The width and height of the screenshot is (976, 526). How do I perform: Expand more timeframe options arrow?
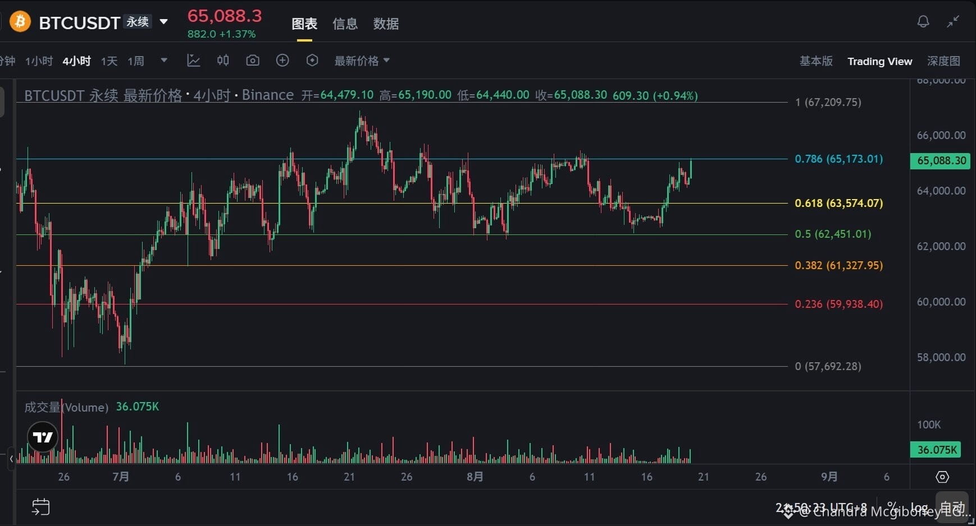coord(164,60)
